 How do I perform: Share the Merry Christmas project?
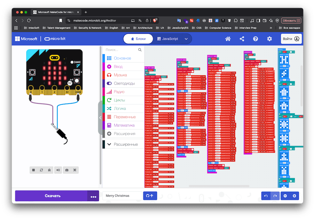[x=242, y=38]
